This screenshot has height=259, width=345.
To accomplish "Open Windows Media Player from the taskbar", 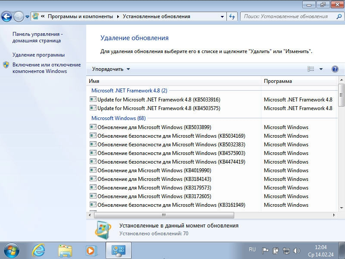I will [91, 250].
